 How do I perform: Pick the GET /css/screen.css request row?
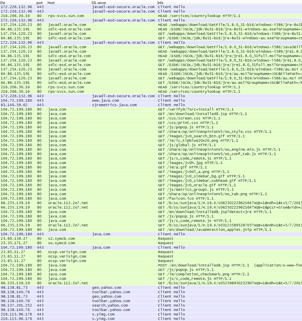(188, 118)
